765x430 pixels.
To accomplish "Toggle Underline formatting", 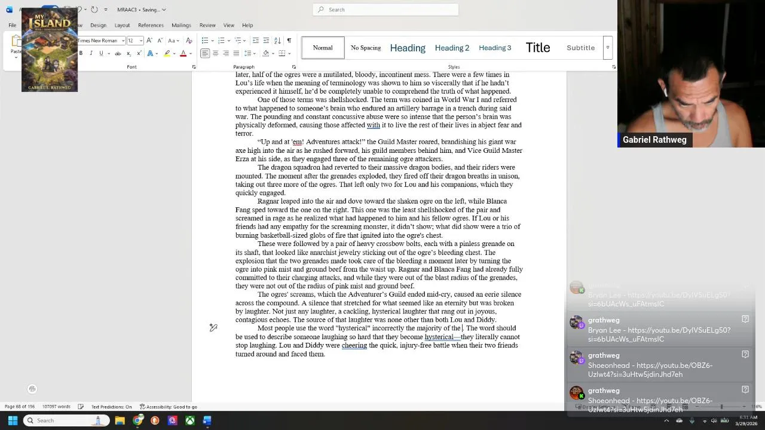I will point(101,53).
